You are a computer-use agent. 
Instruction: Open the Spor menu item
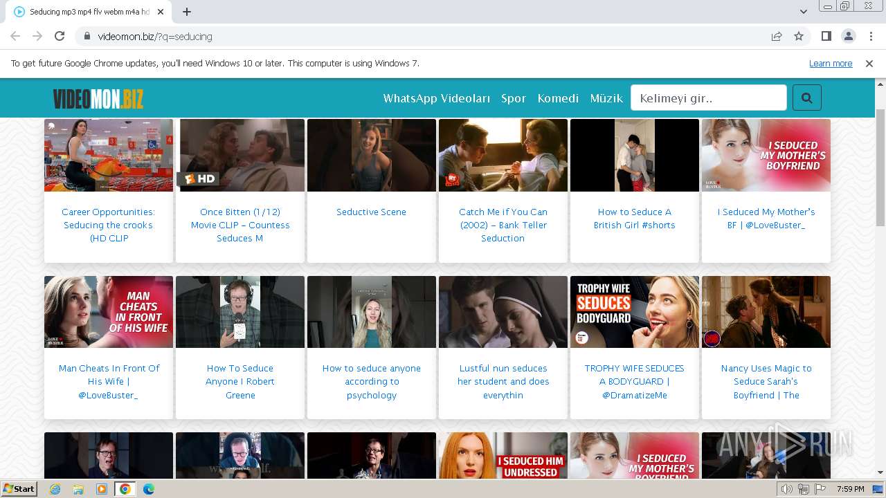pos(514,98)
